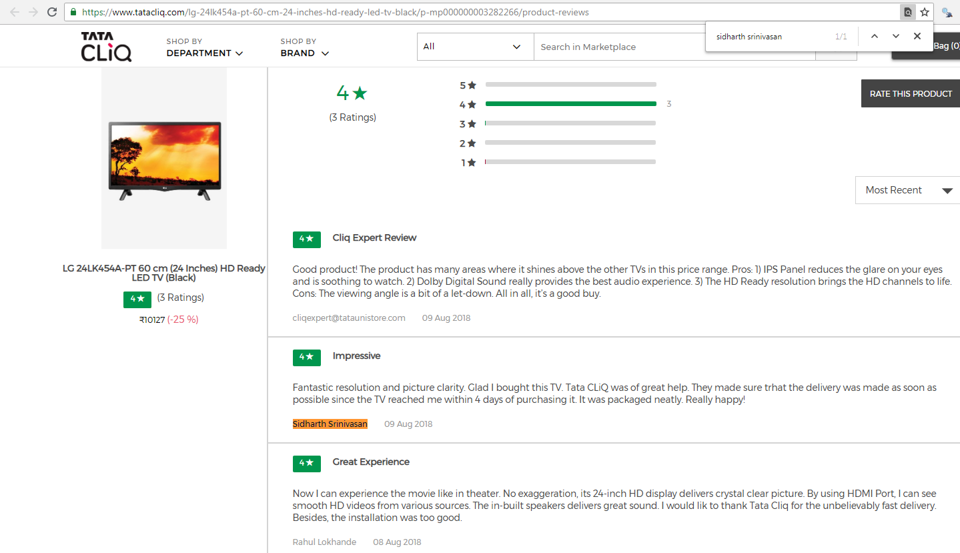
Task: Close the find-in-page bar
Action: [917, 37]
